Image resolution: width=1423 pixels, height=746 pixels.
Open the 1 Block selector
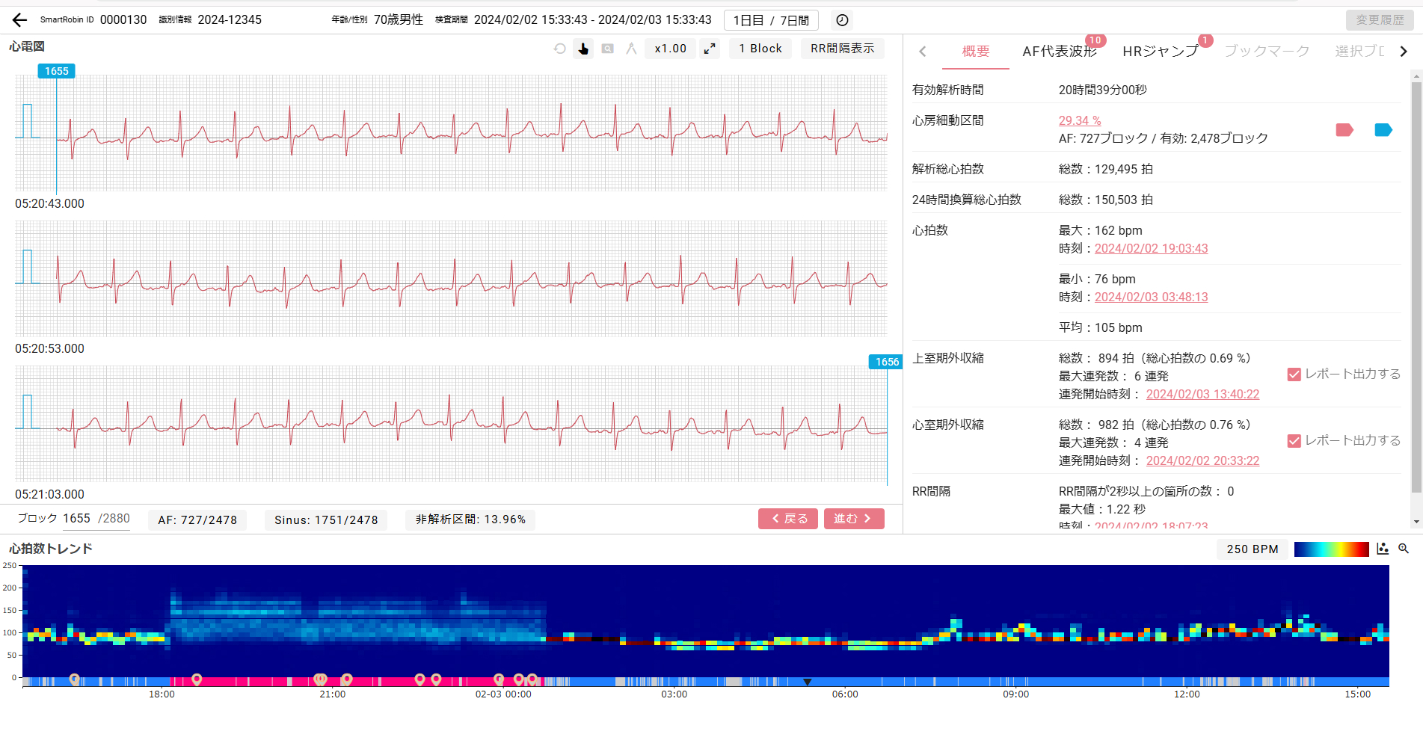760,49
